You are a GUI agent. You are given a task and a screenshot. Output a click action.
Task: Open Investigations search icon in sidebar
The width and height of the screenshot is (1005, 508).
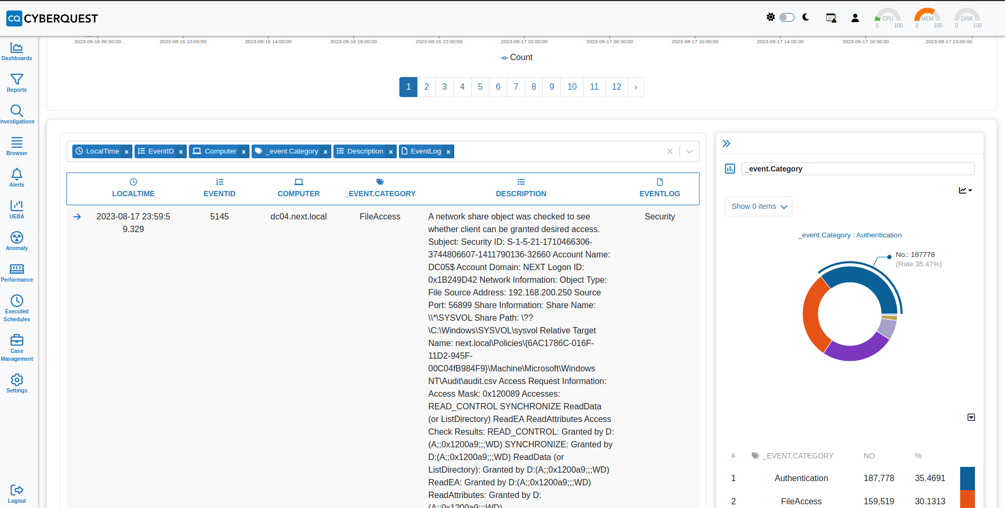point(17,111)
